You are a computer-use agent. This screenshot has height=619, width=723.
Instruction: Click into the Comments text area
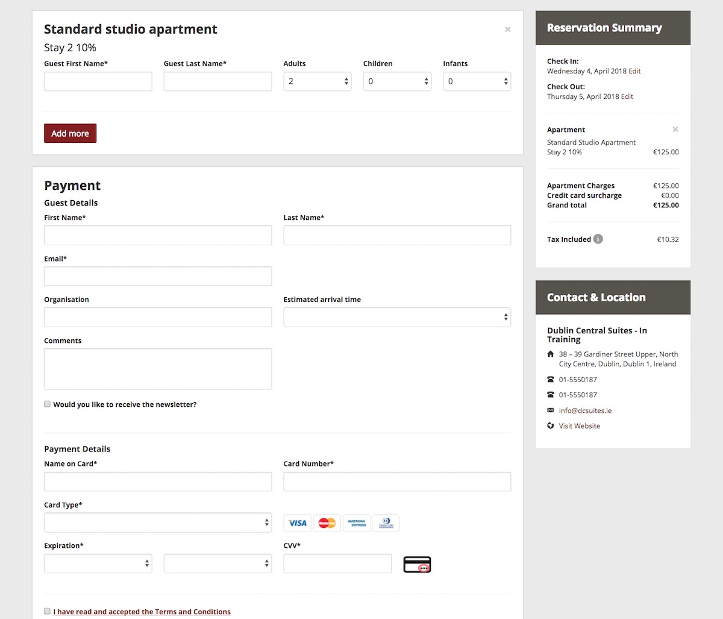click(x=158, y=369)
